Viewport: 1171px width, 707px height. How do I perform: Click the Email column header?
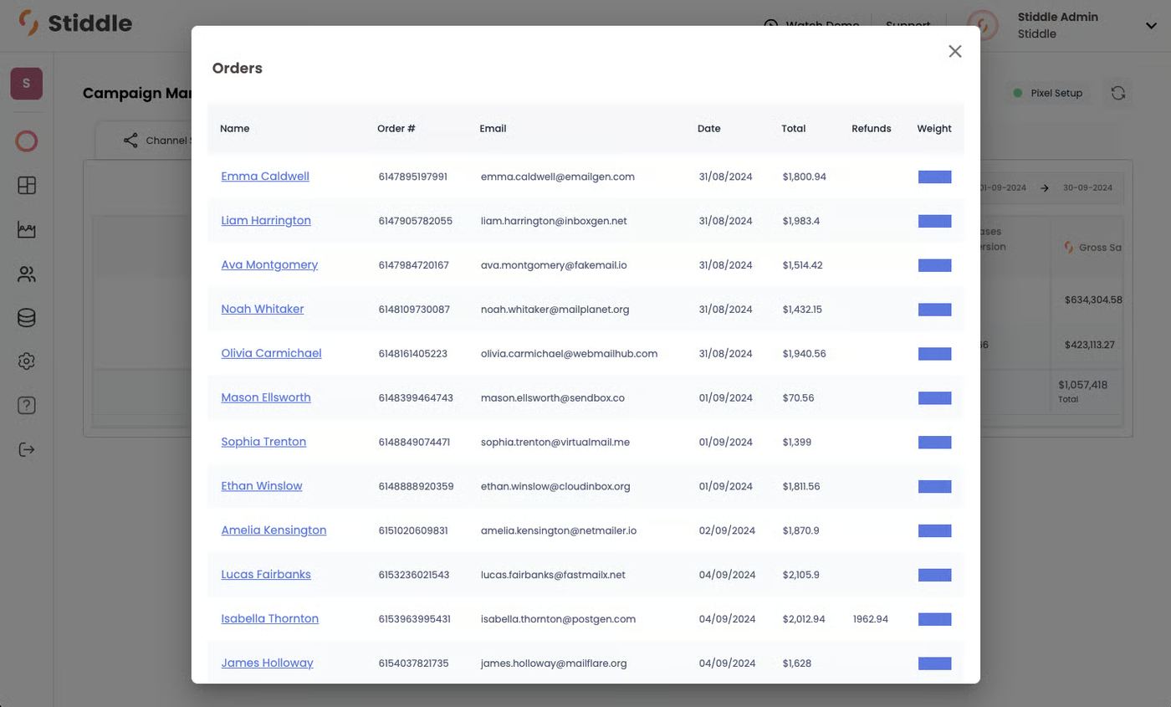point(493,129)
